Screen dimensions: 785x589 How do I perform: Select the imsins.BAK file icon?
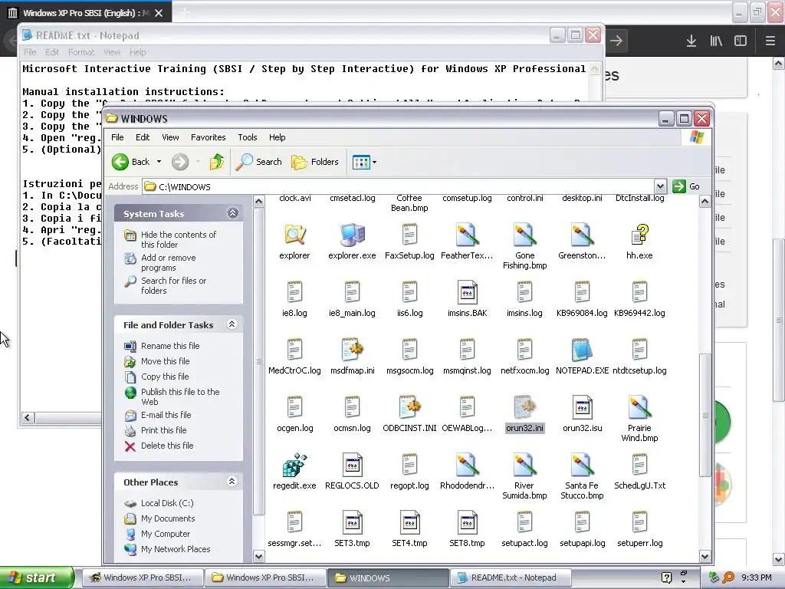467,292
